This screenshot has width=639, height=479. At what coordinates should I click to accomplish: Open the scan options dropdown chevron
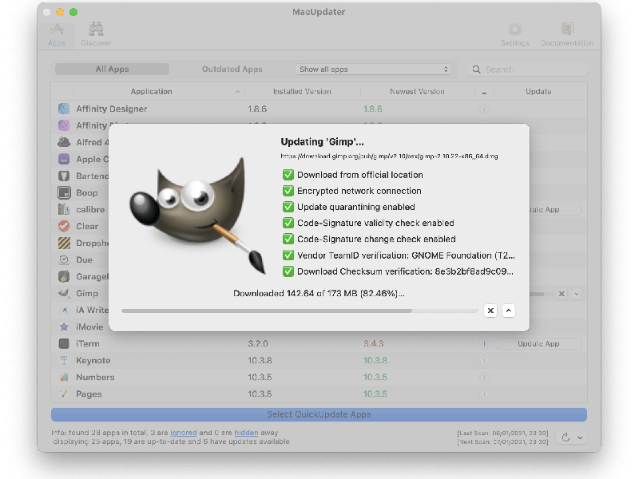[x=580, y=437]
